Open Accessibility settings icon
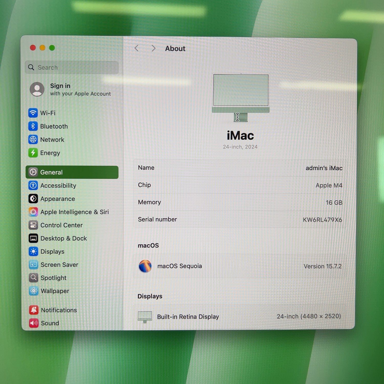384x384 pixels. [33, 185]
